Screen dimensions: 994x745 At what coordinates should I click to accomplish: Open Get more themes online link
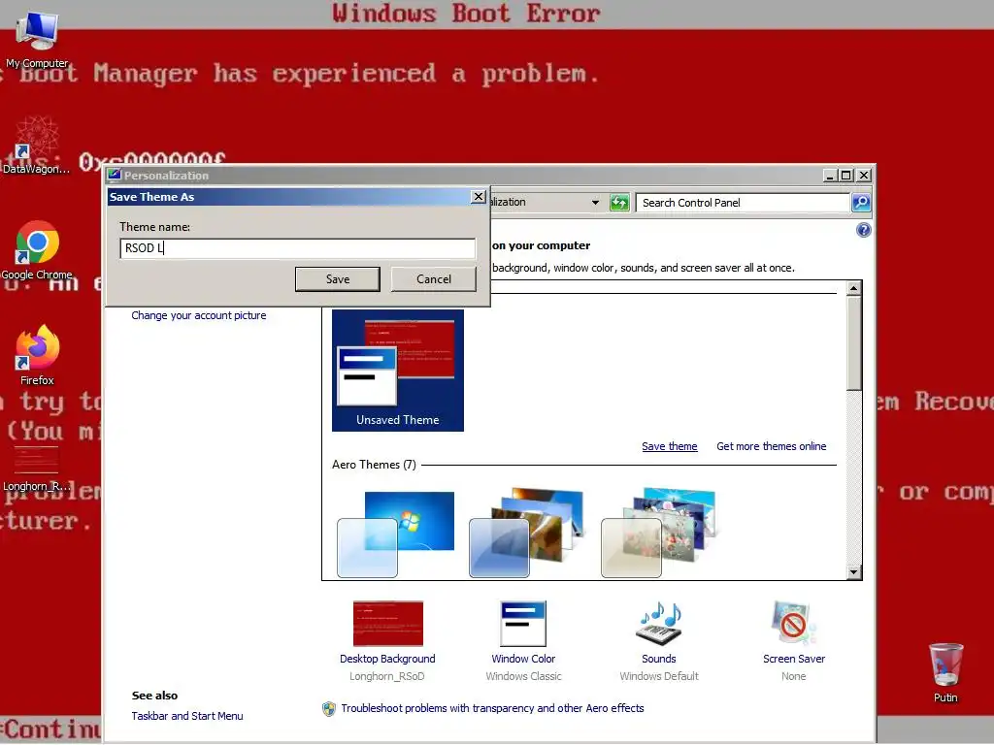[772, 446]
